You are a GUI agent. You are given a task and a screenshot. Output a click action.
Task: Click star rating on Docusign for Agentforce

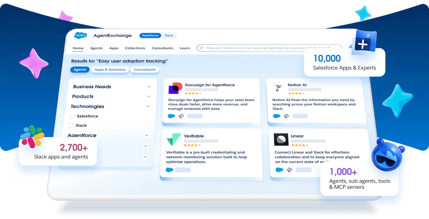(x=193, y=93)
